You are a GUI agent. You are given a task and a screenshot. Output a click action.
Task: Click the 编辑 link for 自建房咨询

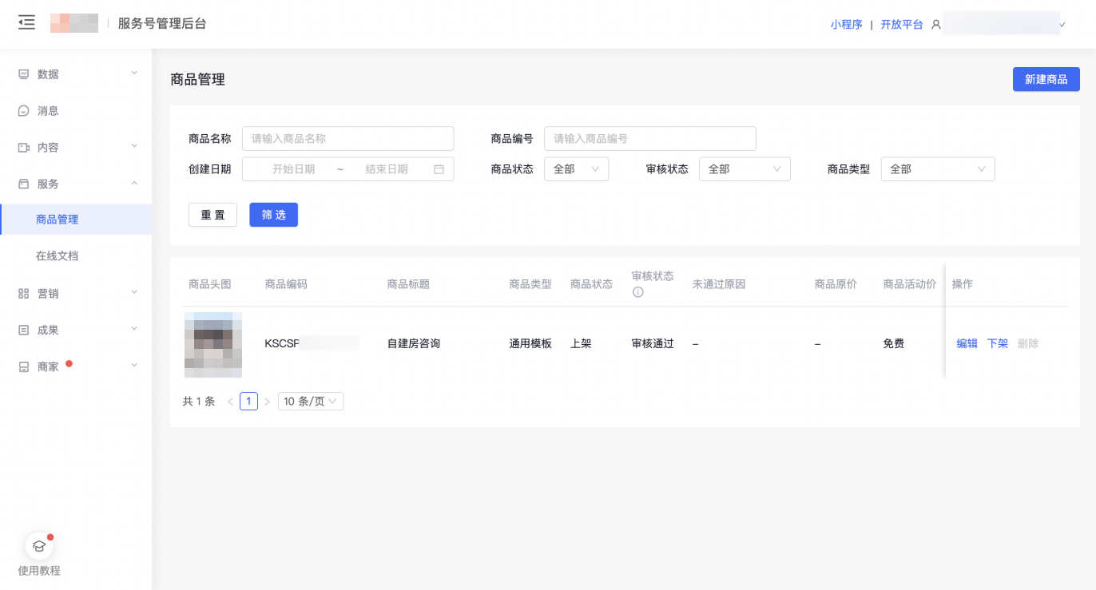[x=967, y=344]
